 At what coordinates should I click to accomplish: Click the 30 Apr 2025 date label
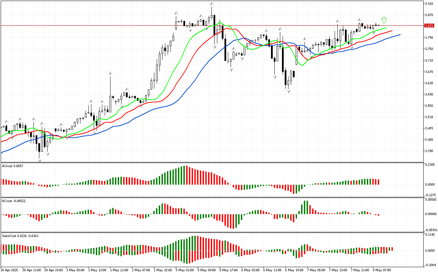tap(10, 270)
